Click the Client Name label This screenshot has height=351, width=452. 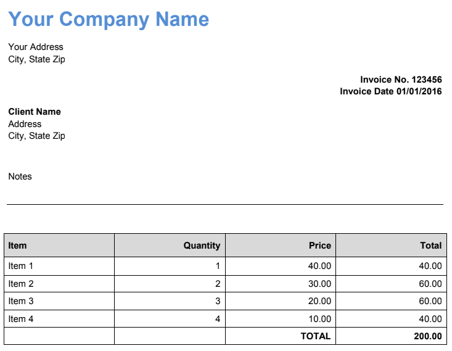(x=35, y=112)
